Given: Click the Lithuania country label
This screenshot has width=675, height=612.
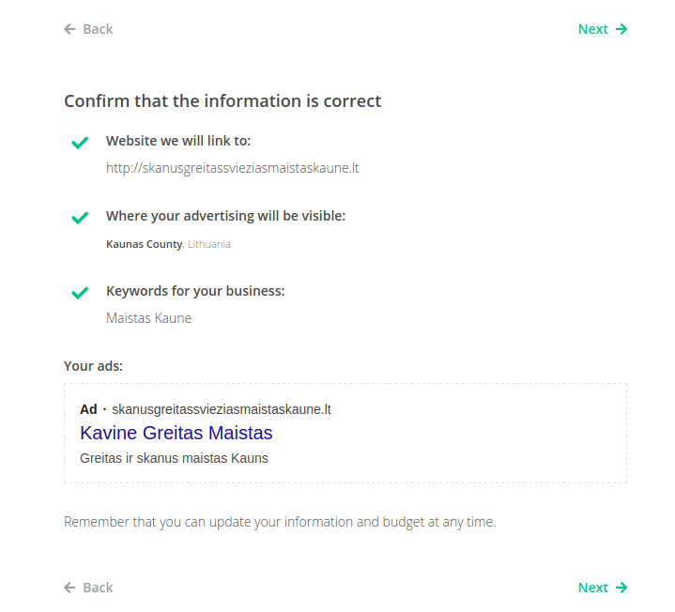Looking at the screenshot, I should pyautogui.click(x=208, y=244).
